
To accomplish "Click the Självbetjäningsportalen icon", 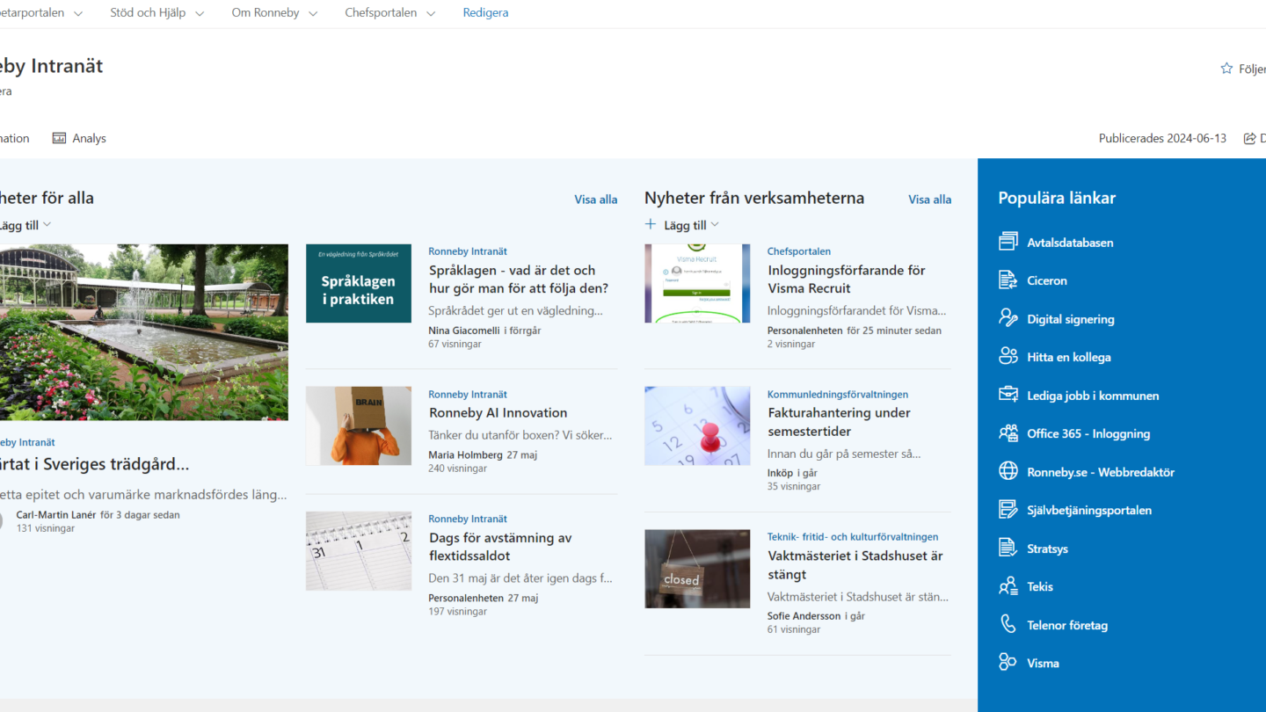I will tap(1008, 510).
